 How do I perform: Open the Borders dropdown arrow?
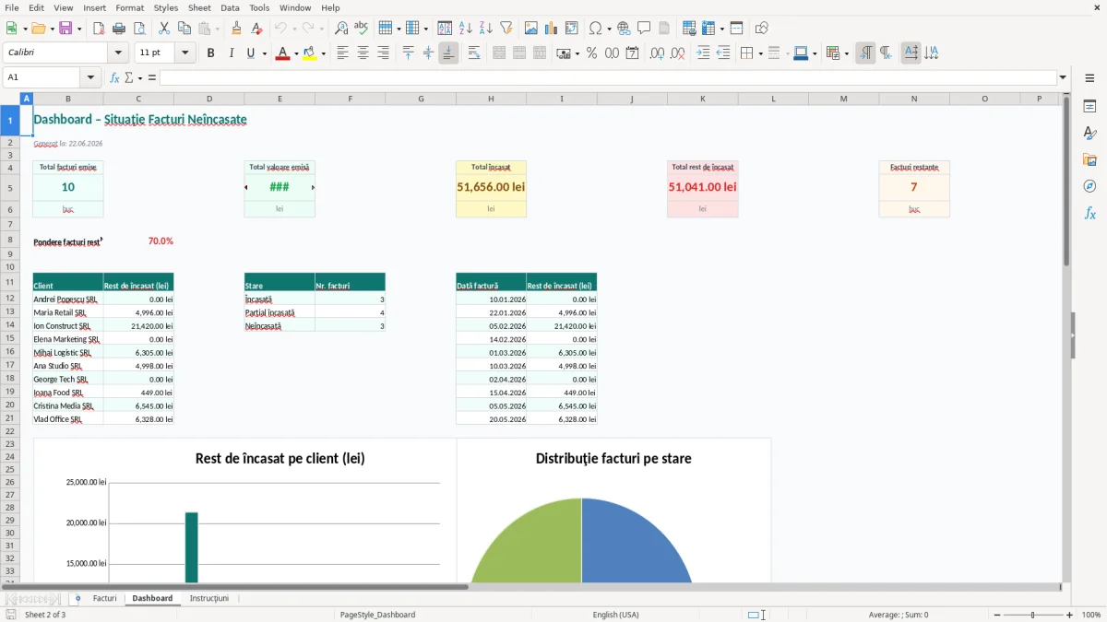pyautogui.click(x=759, y=53)
